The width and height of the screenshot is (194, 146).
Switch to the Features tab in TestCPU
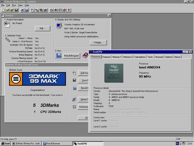point(106,57)
